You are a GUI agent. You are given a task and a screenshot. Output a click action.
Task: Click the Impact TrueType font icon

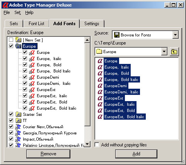[18, 139]
